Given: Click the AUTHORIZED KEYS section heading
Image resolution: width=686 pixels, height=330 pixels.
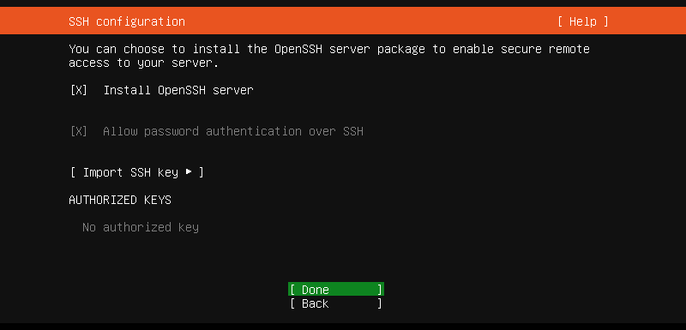Looking at the screenshot, I should coord(120,200).
